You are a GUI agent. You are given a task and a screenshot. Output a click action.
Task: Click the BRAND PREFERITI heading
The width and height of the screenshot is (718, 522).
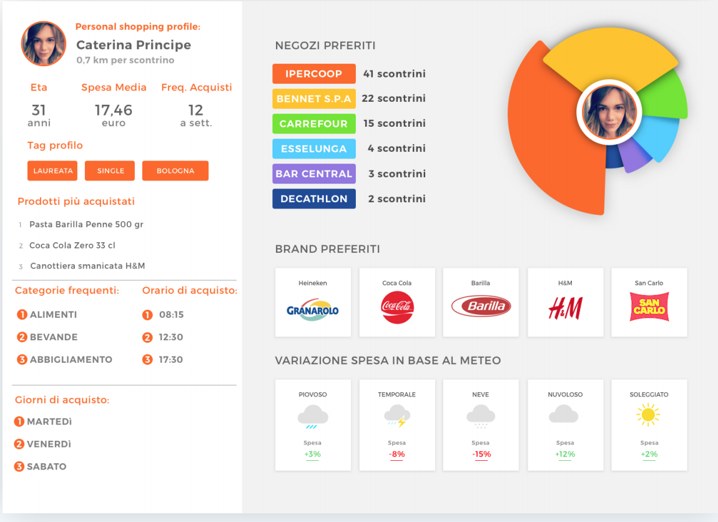327,249
